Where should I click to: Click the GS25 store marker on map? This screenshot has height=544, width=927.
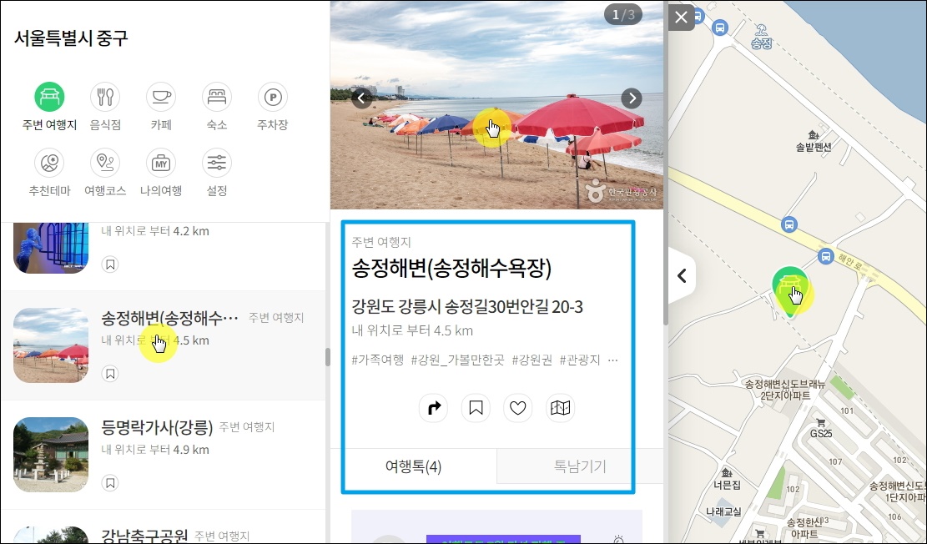(x=820, y=422)
